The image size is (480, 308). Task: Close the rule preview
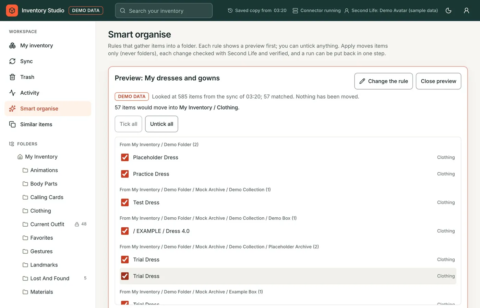(439, 81)
